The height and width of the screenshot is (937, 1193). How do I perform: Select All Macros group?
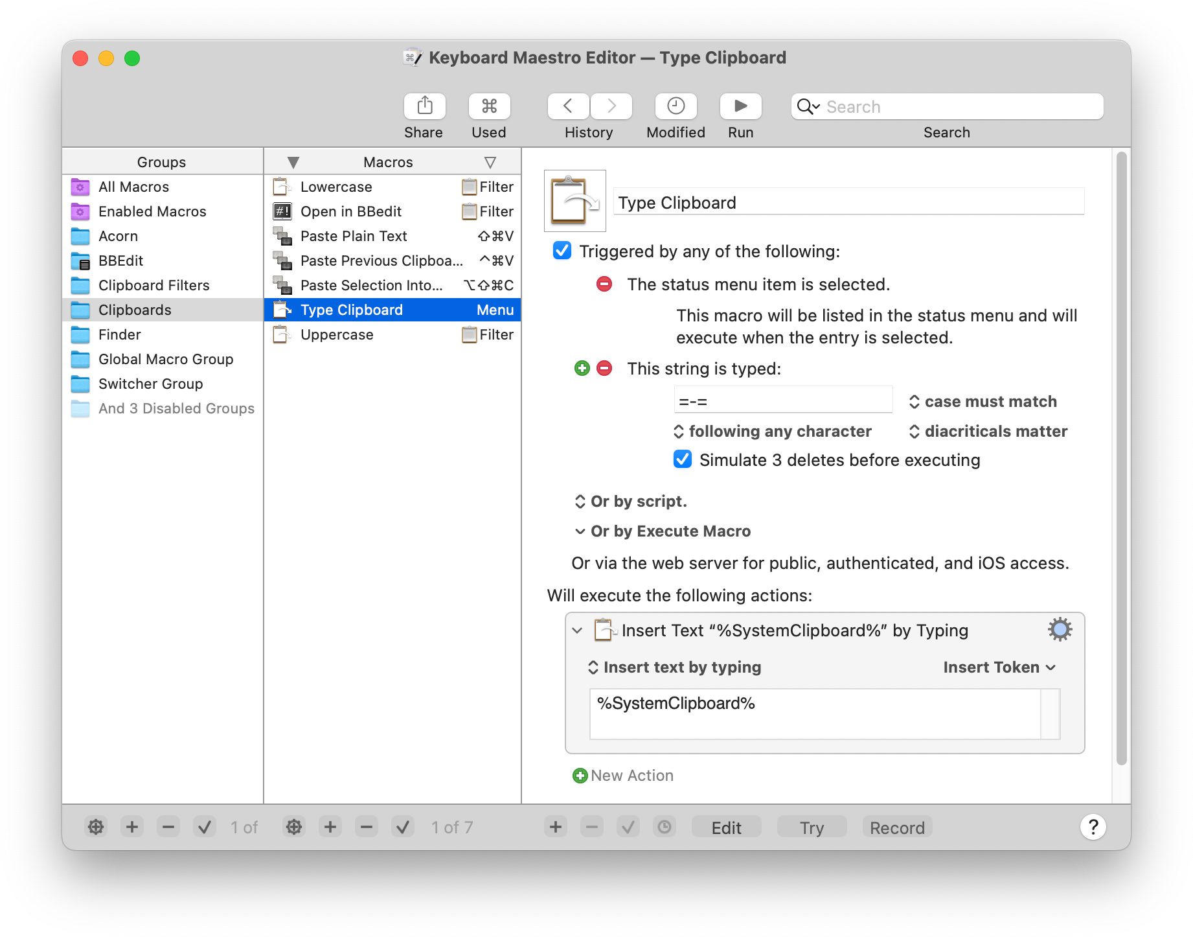tap(163, 187)
